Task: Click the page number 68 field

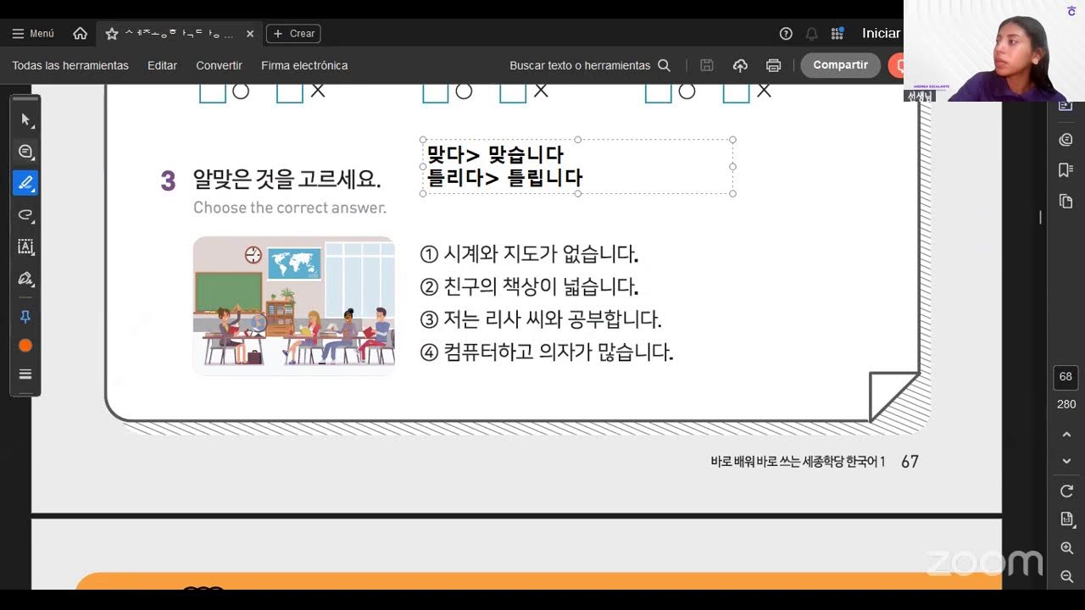Action: [1066, 377]
